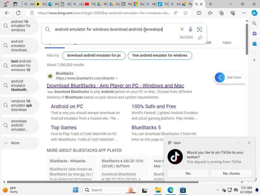Open pin prompt more options

[239, 143]
